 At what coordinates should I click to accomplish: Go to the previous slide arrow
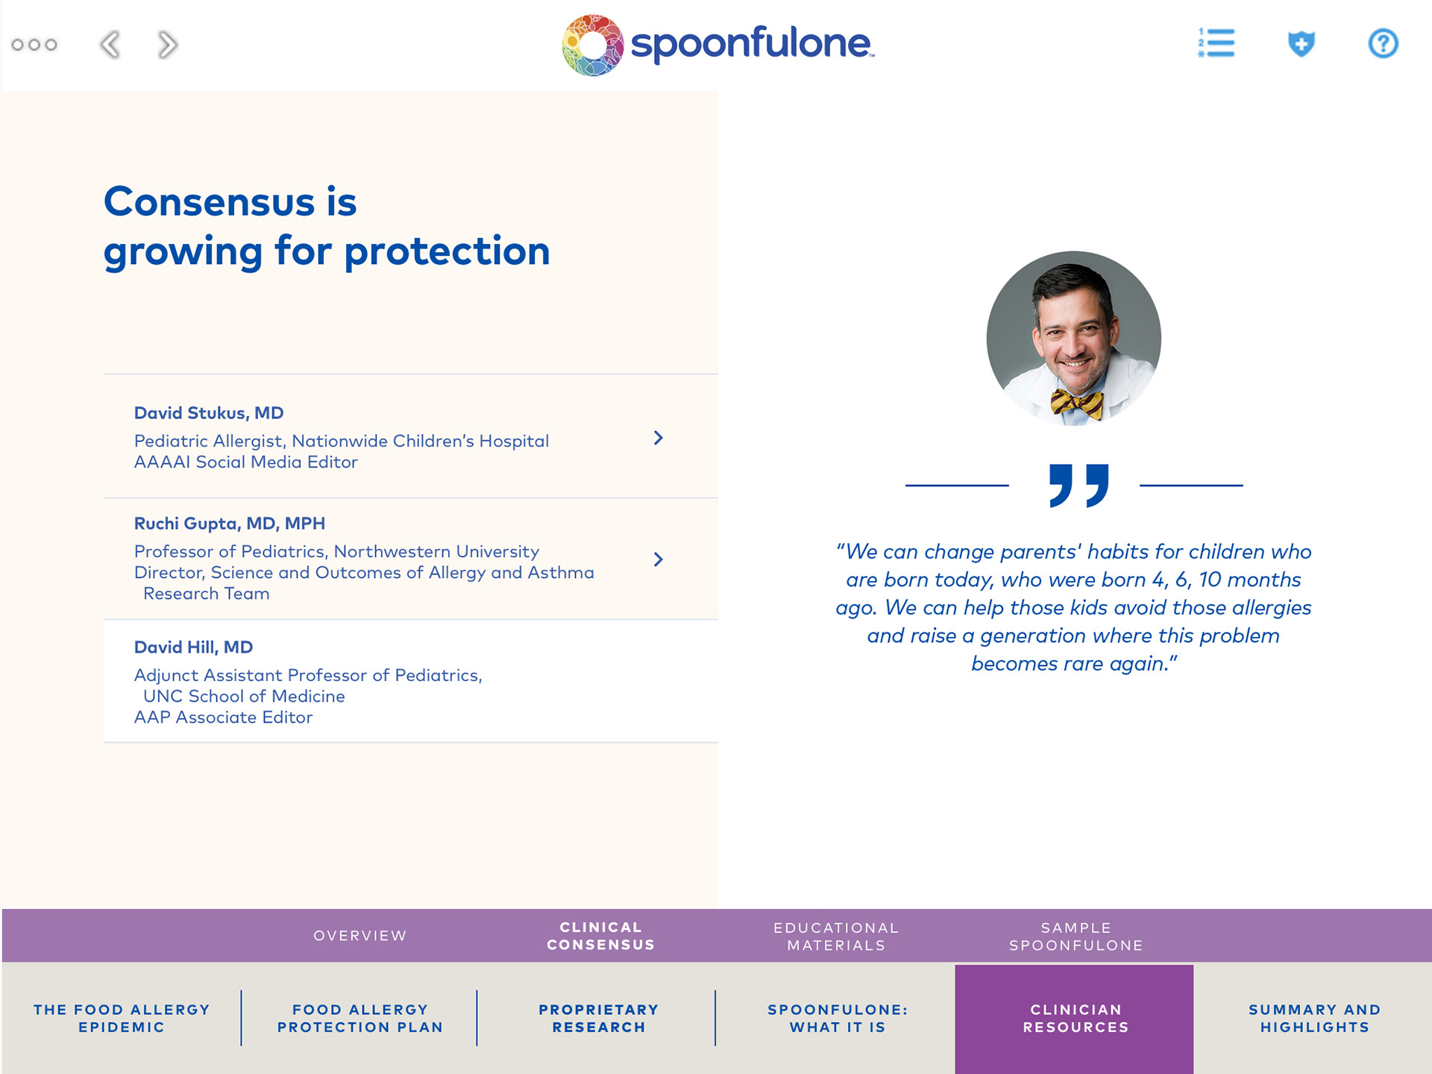[x=110, y=45]
